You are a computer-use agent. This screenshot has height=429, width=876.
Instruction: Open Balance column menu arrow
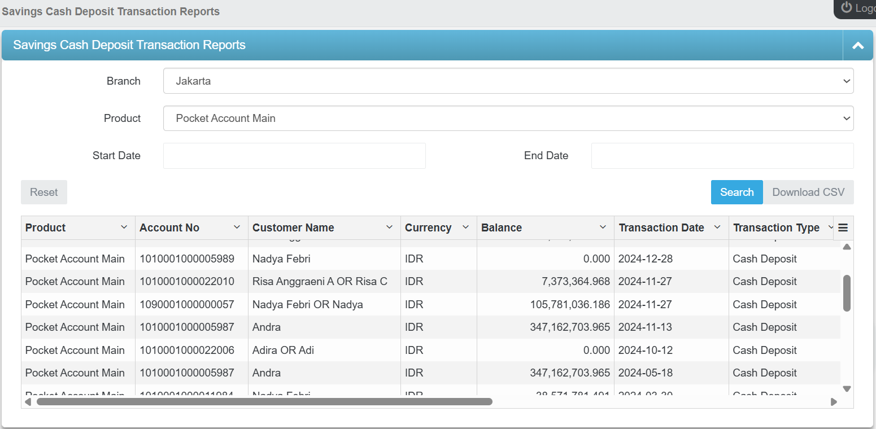click(x=603, y=227)
